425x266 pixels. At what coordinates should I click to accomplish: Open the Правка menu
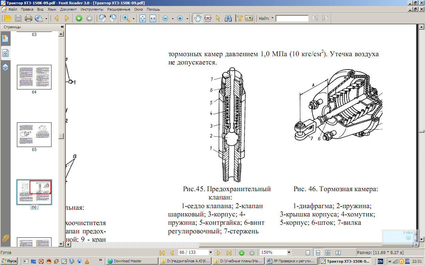coord(27,9)
